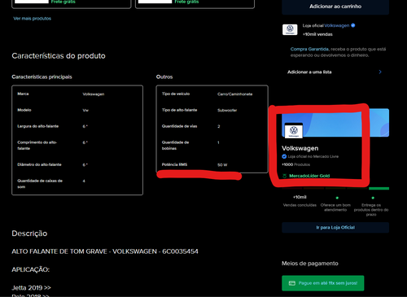The image size is (407, 297).
Task: Click the Volkswagen store name heading
Action: pos(300,148)
